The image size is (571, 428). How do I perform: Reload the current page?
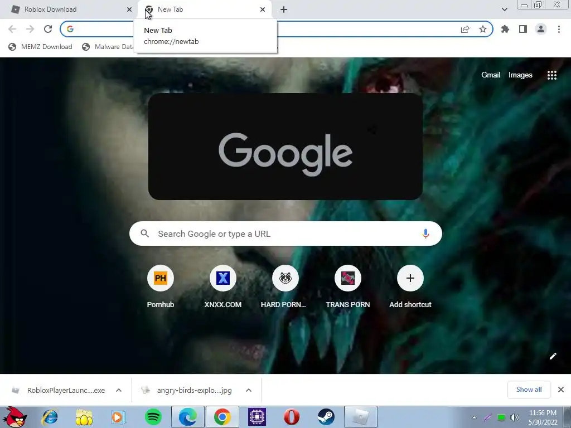click(x=48, y=29)
